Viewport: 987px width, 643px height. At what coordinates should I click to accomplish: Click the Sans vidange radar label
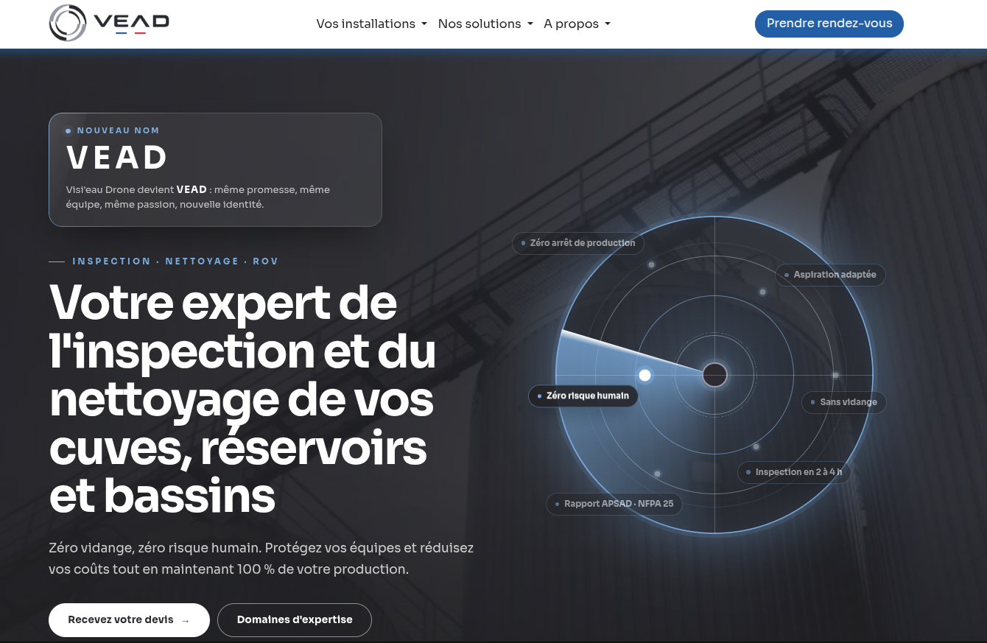click(844, 402)
